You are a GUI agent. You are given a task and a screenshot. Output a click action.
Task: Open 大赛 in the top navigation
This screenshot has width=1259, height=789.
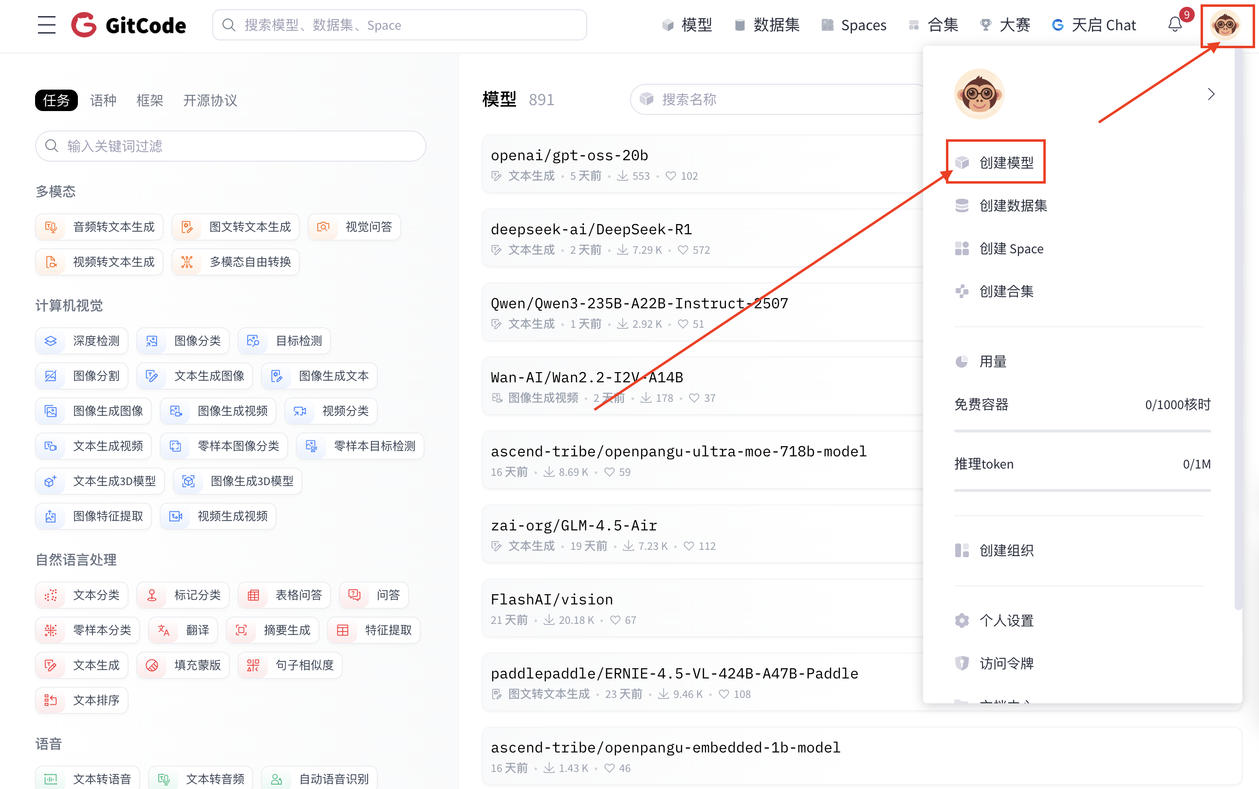click(1005, 25)
